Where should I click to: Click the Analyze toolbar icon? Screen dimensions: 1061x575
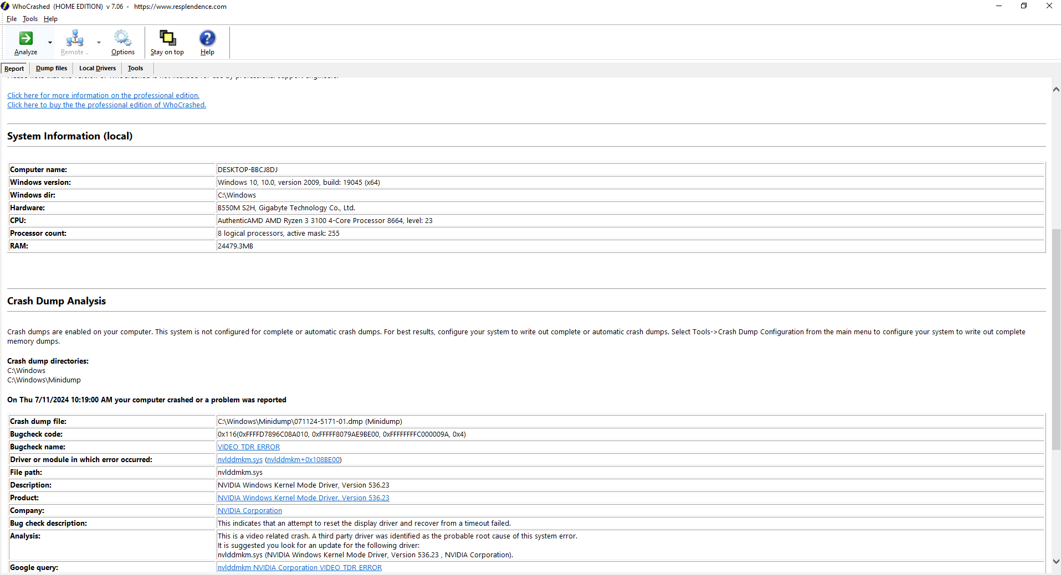[25, 43]
